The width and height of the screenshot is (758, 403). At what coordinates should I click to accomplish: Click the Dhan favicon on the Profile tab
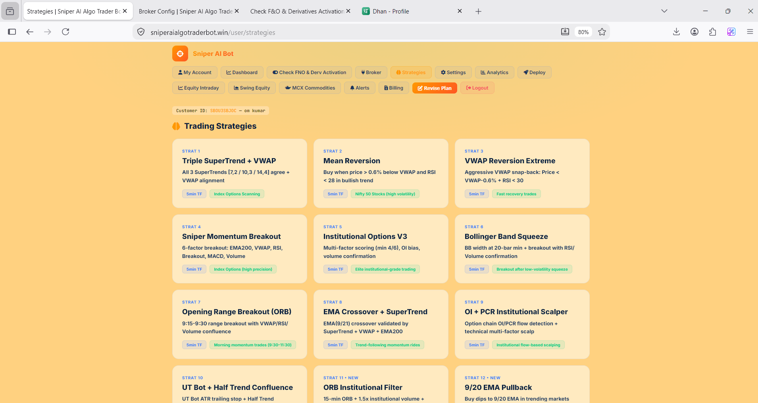pos(366,11)
